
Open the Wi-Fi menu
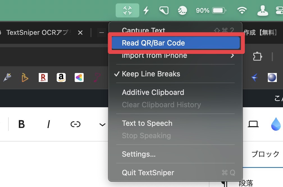point(242,10)
